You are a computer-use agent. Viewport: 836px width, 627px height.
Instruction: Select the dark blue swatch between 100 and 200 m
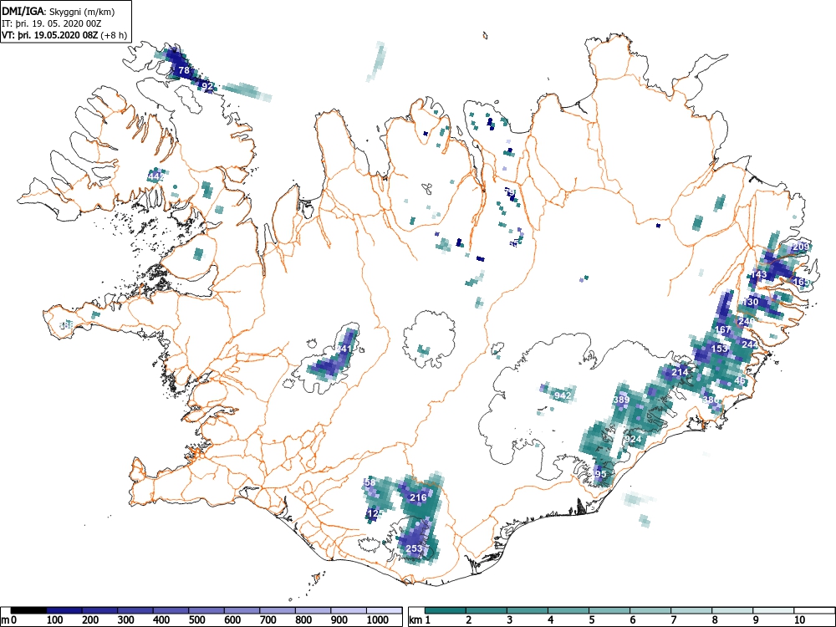(64, 610)
